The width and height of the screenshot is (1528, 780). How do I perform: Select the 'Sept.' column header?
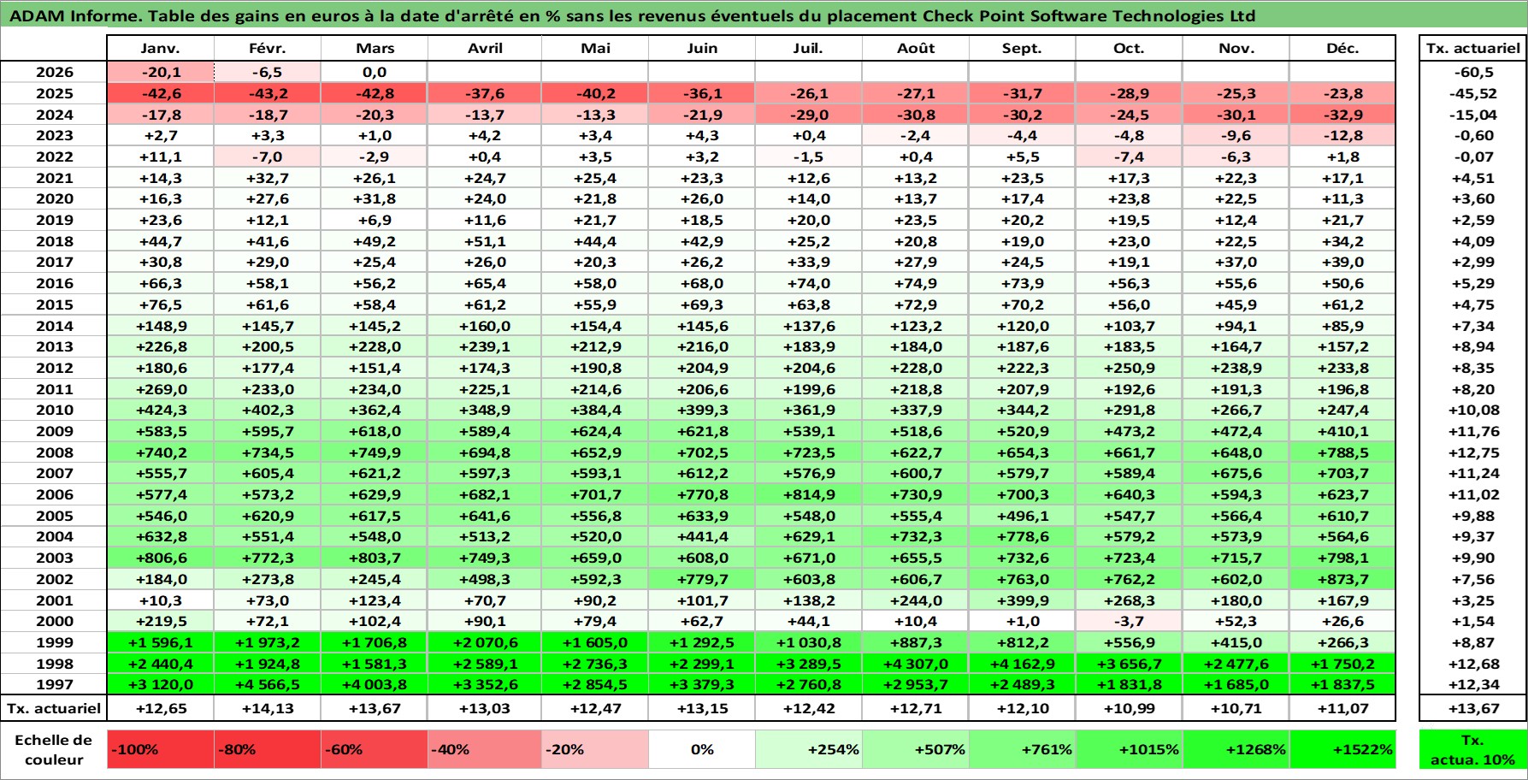pos(1022,49)
